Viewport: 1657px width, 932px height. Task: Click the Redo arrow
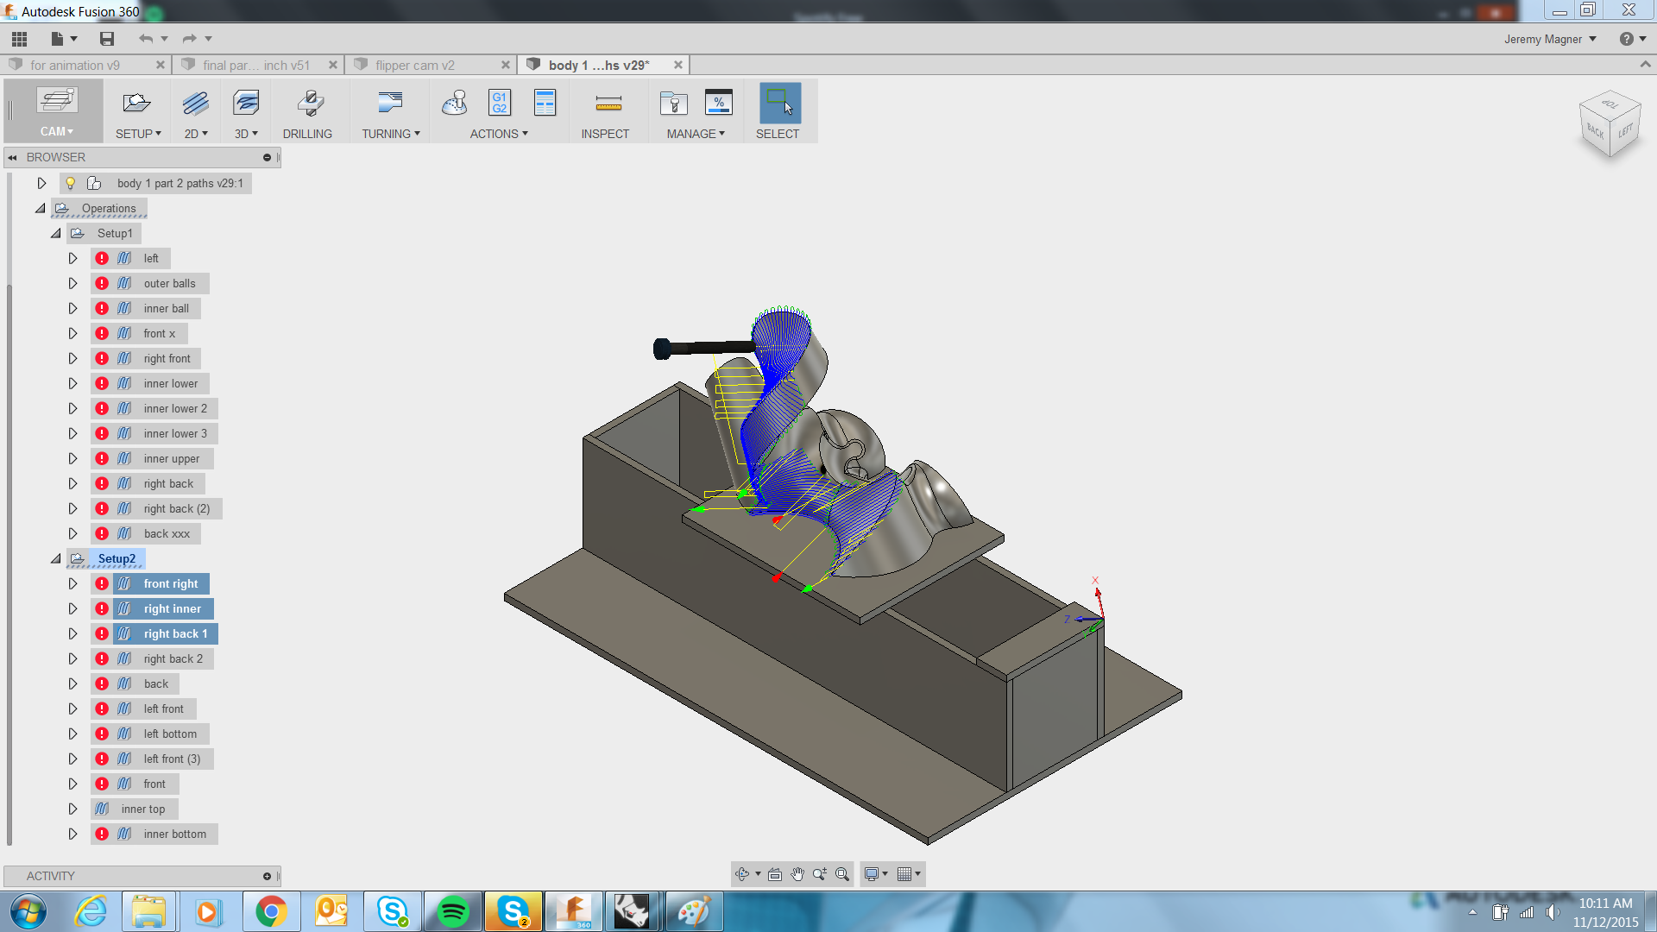click(x=189, y=39)
